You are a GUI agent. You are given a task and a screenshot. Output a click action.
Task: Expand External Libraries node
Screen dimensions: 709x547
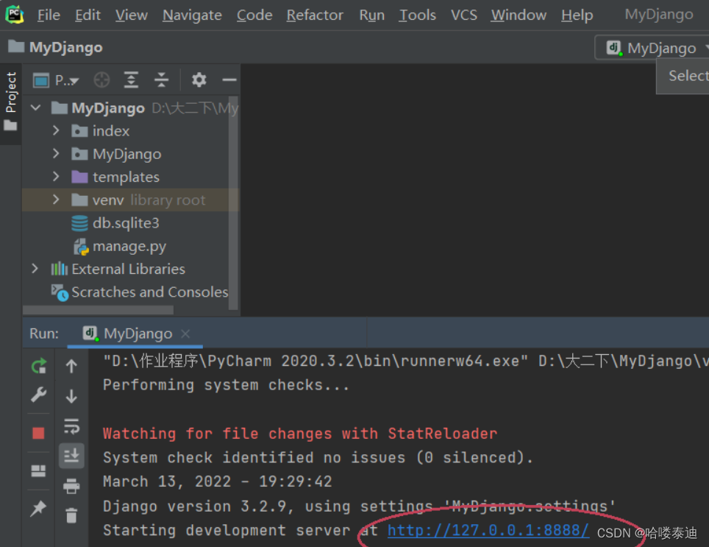[x=35, y=269]
